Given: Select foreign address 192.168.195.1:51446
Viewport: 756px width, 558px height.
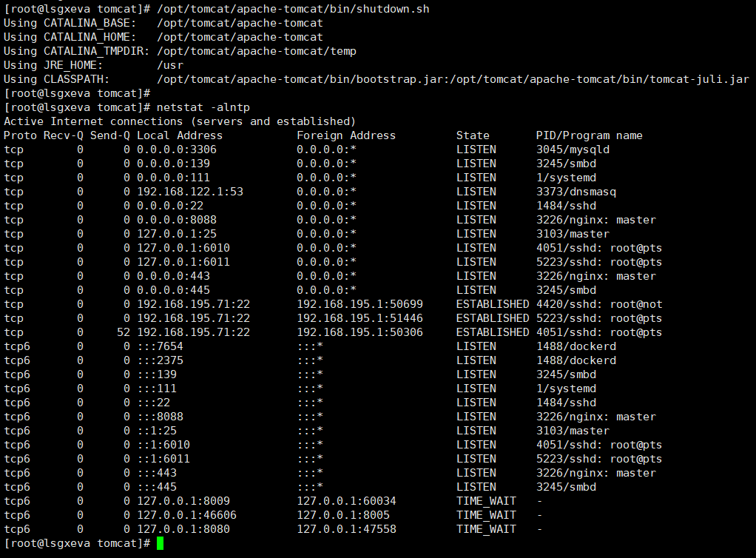Looking at the screenshot, I should tap(360, 317).
